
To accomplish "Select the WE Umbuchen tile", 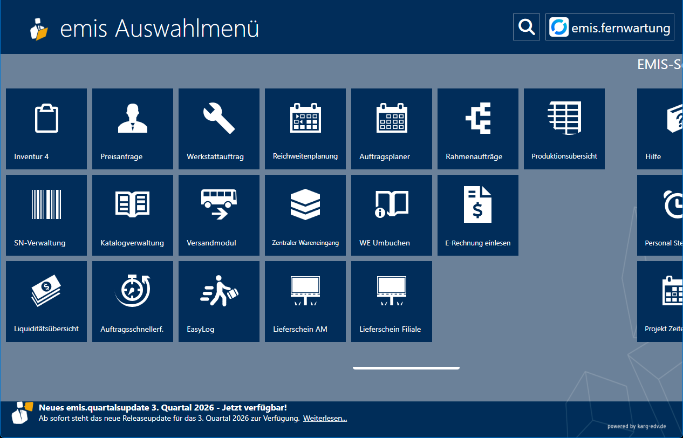I will coord(392,215).
